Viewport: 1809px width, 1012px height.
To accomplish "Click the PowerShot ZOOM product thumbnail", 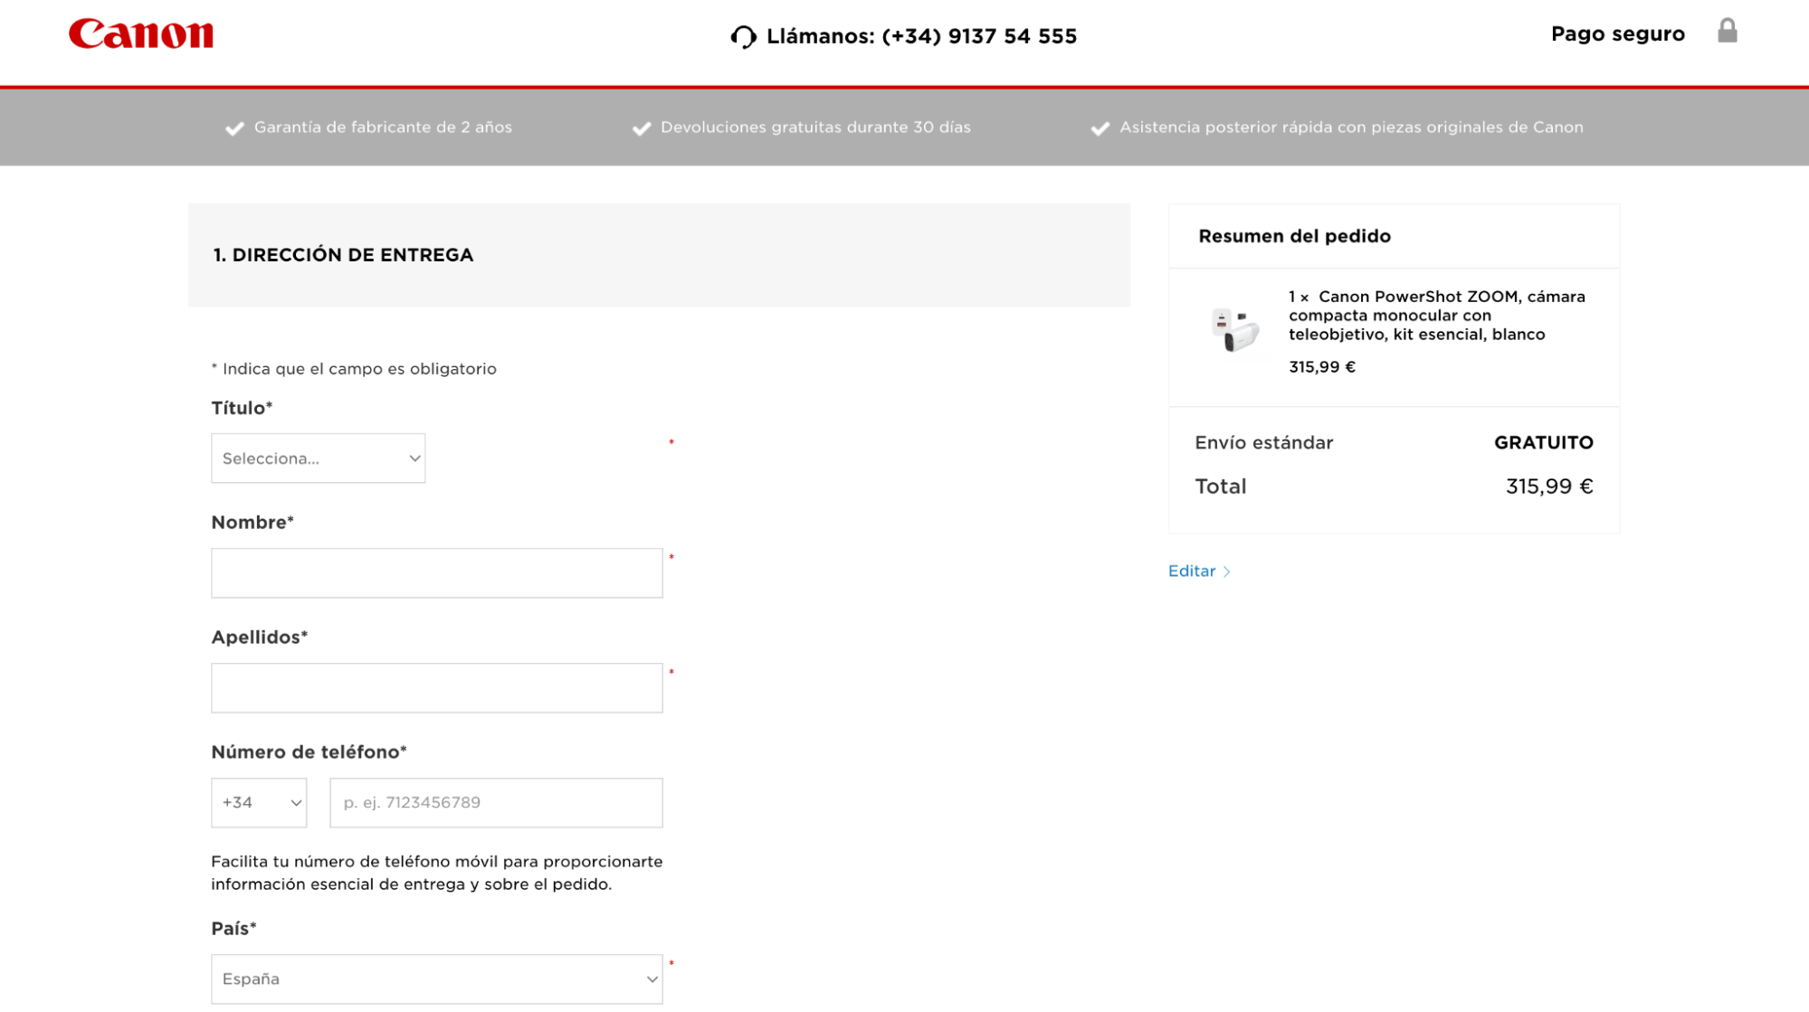I will 1234,329.
